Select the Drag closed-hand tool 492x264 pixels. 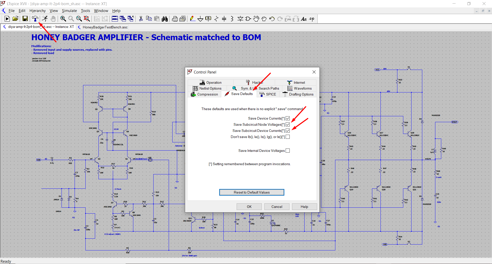point(264,19)
